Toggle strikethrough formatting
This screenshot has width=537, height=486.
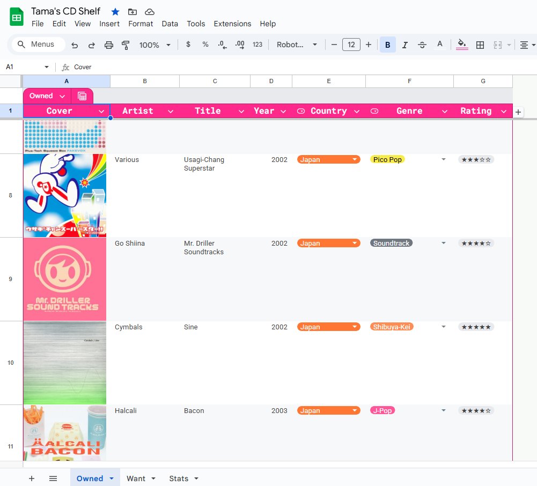point(422,45)
